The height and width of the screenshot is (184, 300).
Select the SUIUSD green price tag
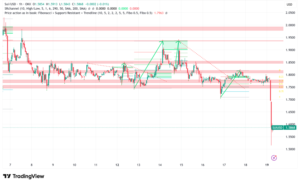click(277, 128)
